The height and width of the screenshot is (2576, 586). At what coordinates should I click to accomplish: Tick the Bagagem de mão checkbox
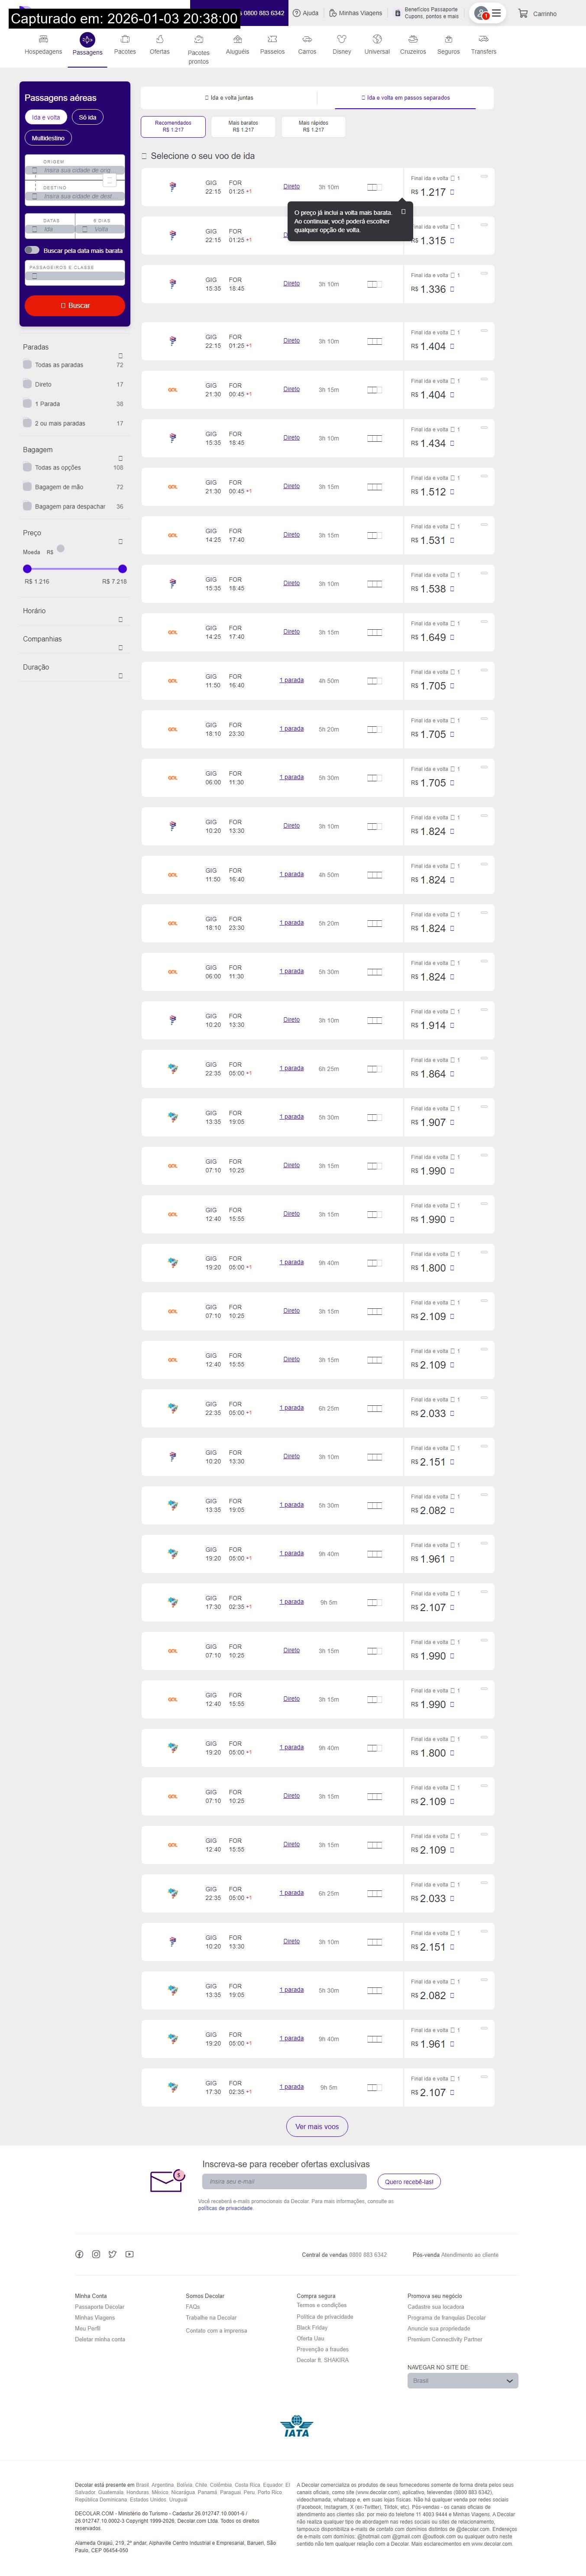point(27,487)
